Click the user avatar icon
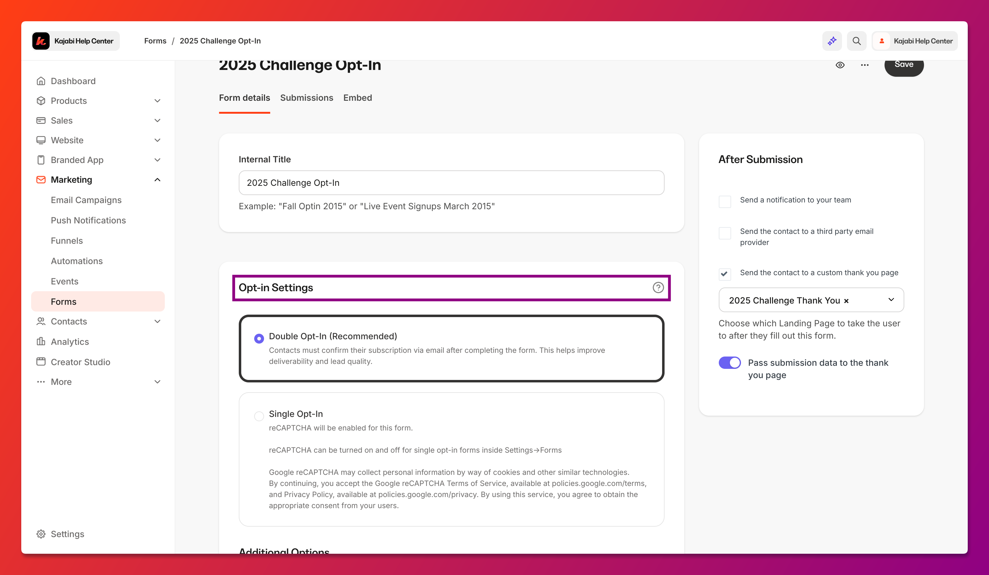Image resolution: width=989 pixels, height=575 pixels. pos(882,41)
